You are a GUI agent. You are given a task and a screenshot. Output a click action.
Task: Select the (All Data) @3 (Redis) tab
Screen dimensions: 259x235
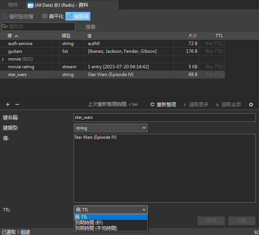point(72,5)
